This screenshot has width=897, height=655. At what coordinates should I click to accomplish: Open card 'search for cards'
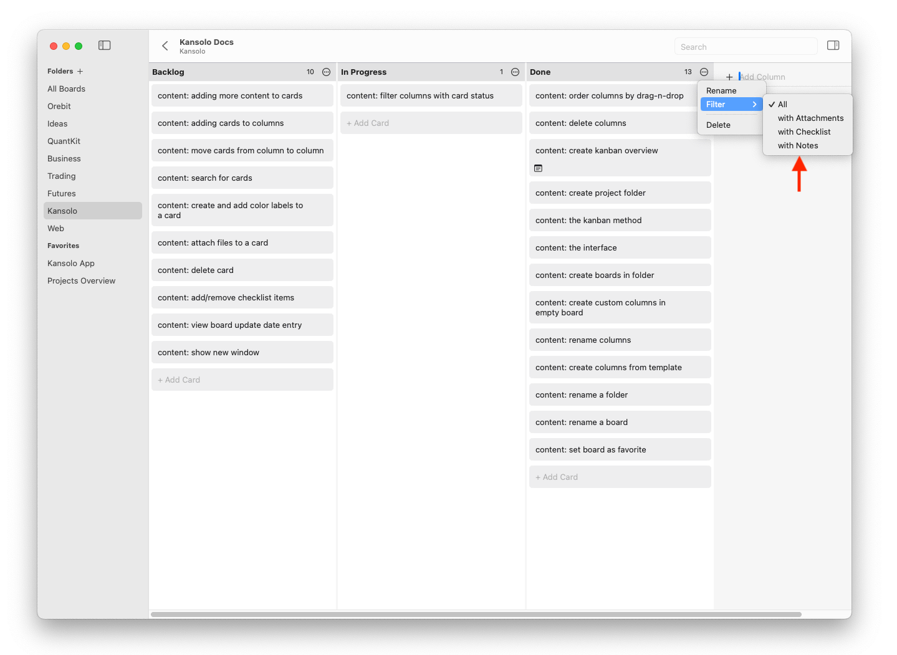coord(242,178)
